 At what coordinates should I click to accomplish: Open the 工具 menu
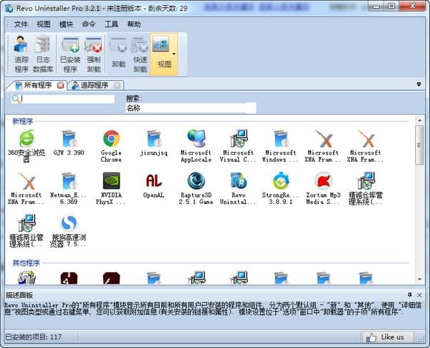tap(111, 24)
